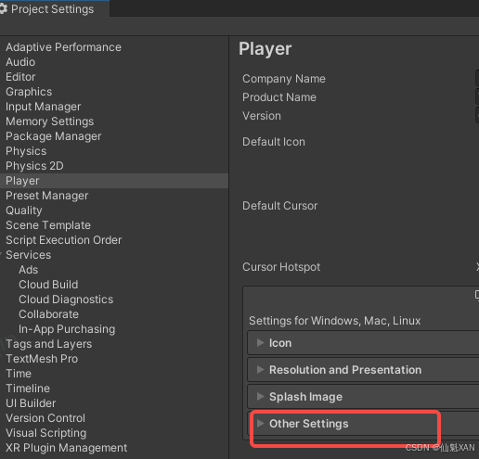Expand the Splash Image section arrow
The width and height of the screenshot is (479, 459).
[260, 396]
